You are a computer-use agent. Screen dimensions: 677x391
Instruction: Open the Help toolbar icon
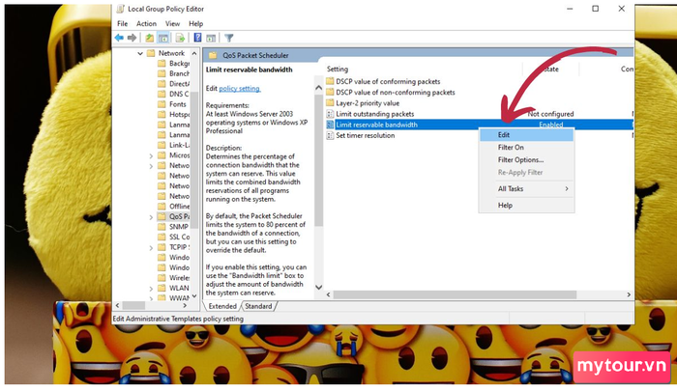pyautogui.click(x=197, y=38)
